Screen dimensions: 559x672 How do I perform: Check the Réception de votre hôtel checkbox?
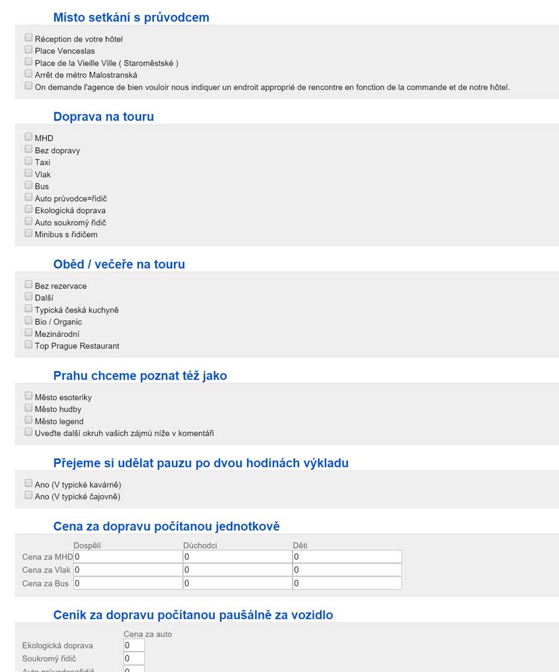(x=29, y=38)
